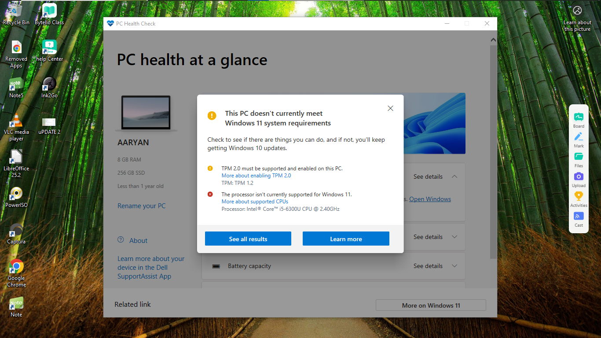Open the Note5 desktop shortcut
Viewport: 601px width, 338px height.
pyautogui.click(x=16, y=88)
